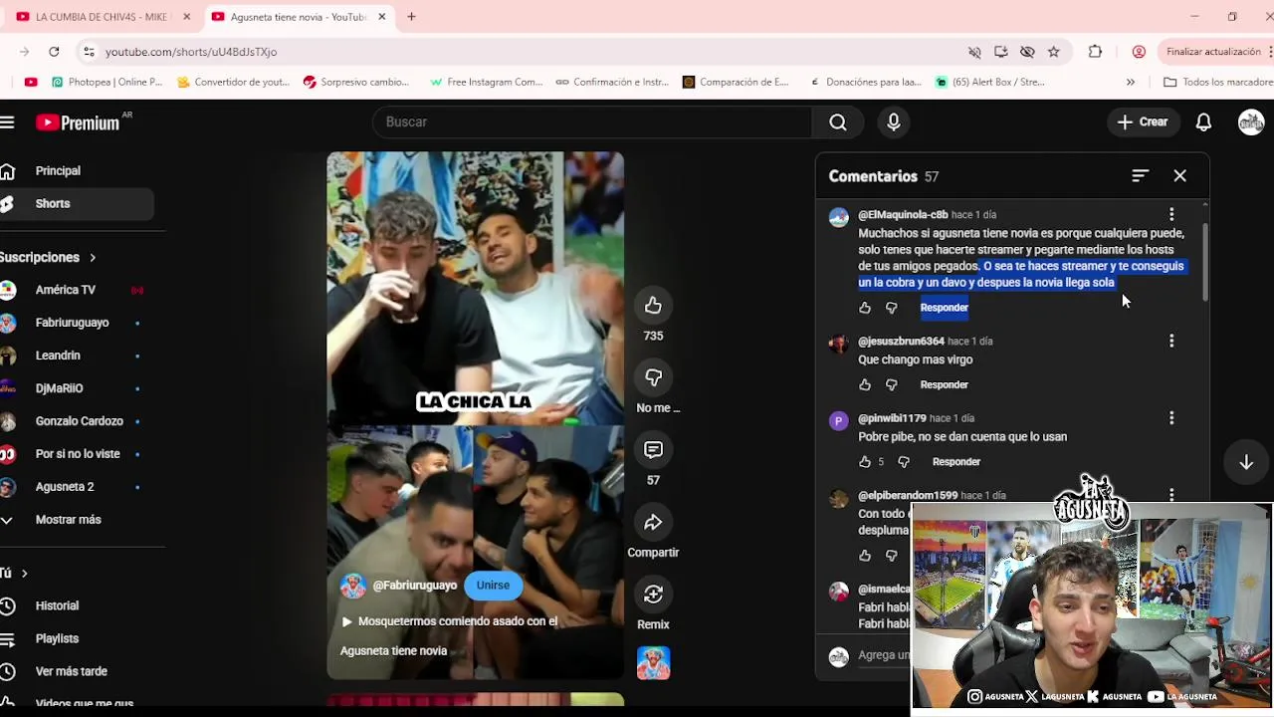Open options menu for @jesuszbrun6364 comment
The width and height of the screenshot is (1274, 717).
[x=1171, y=341]
